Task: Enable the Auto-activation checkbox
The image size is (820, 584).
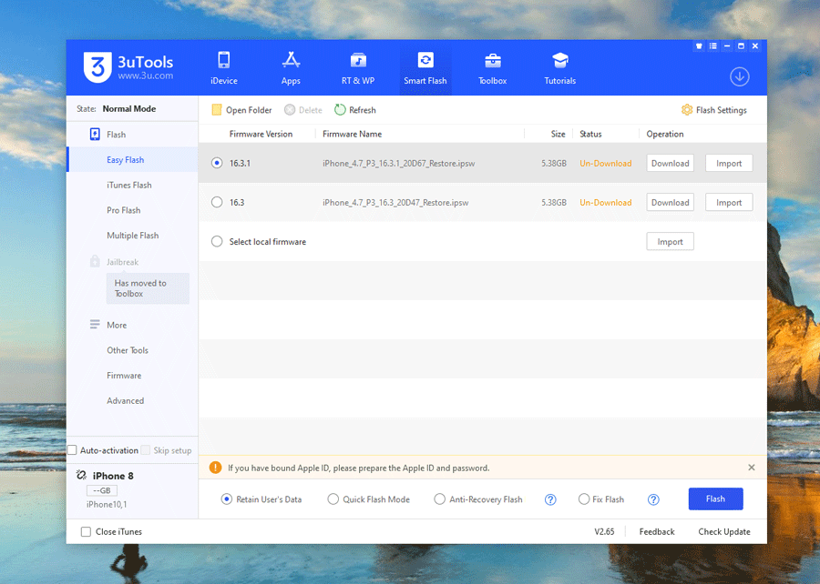Action: coord(73,450)
